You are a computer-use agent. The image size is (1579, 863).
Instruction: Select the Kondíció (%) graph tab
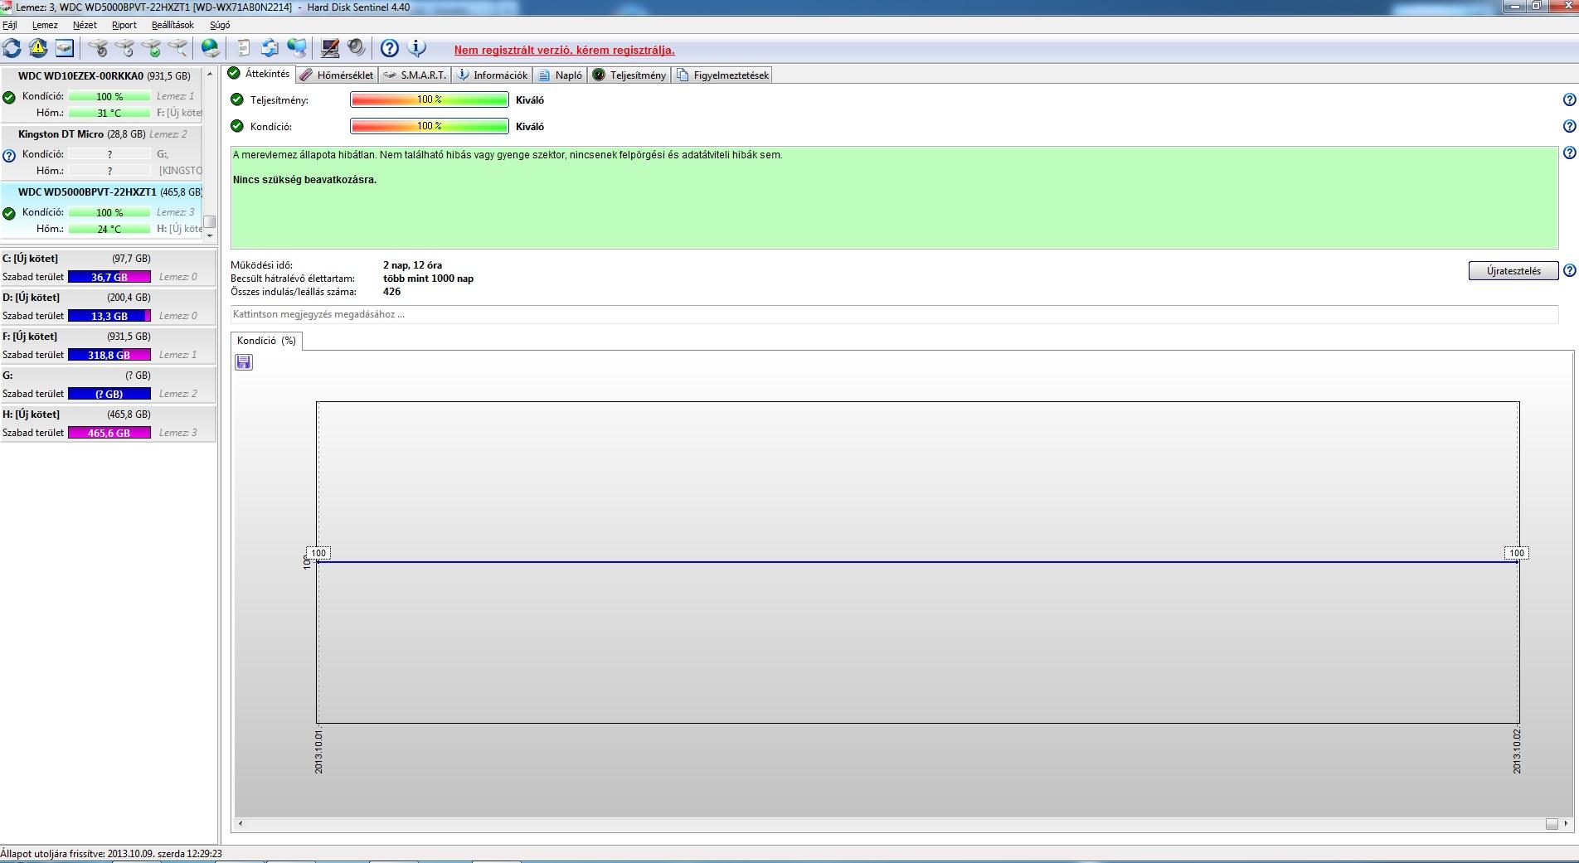point(266,341)
